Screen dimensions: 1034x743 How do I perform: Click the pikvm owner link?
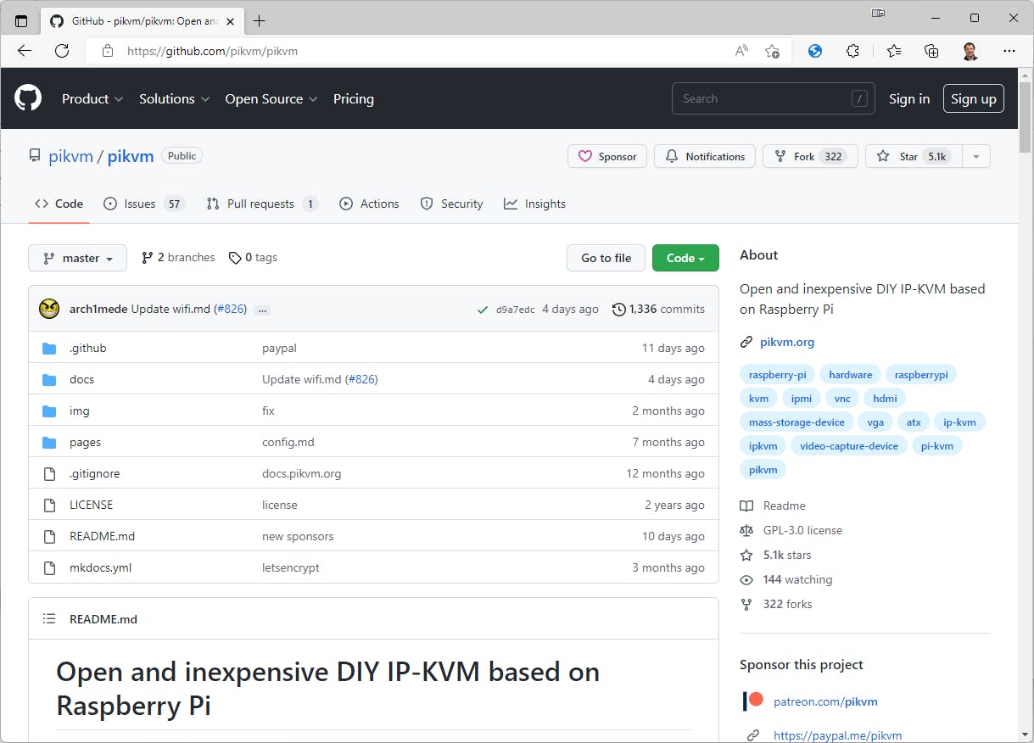[x=70, y=156]
